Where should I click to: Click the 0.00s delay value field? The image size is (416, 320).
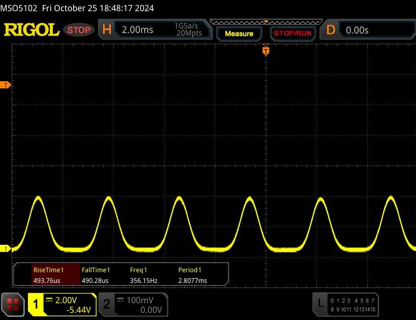point(376,30)
